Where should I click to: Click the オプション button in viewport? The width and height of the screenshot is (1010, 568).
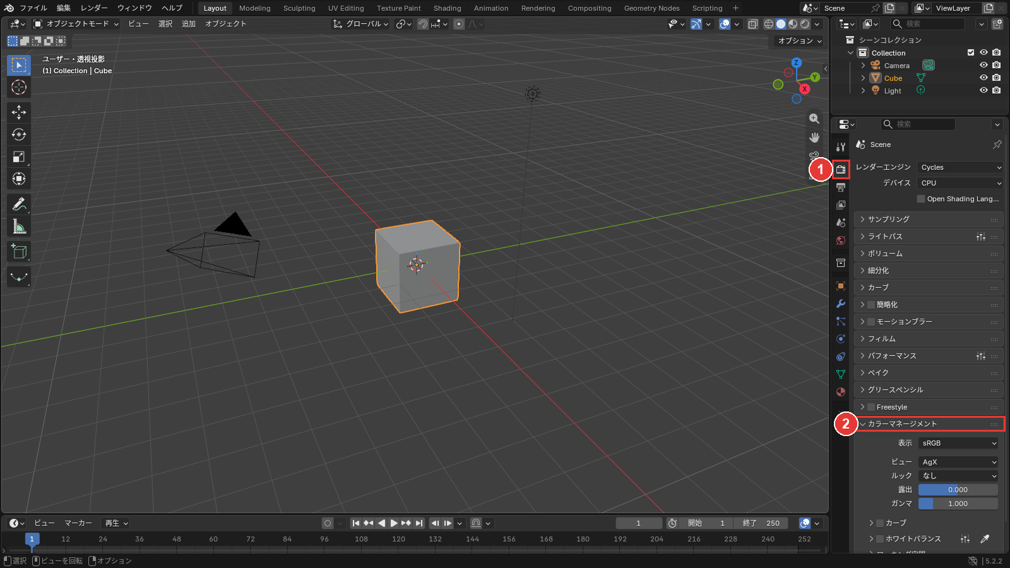pyautogui.click(x=799, y=41)
